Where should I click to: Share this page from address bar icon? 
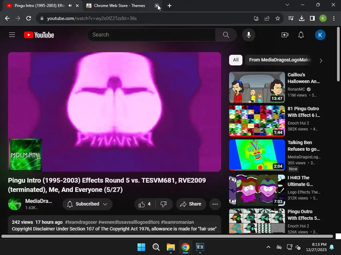[267, 19]
